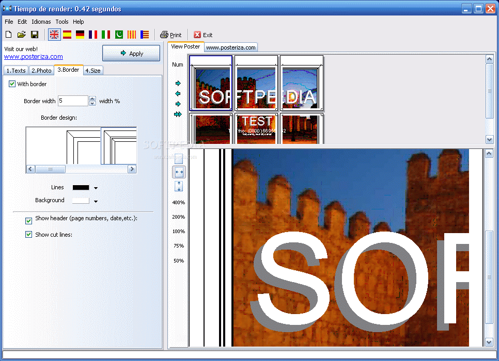Open the Help menu
This screenshot has height=361, width=499.
tap(79, 22)
